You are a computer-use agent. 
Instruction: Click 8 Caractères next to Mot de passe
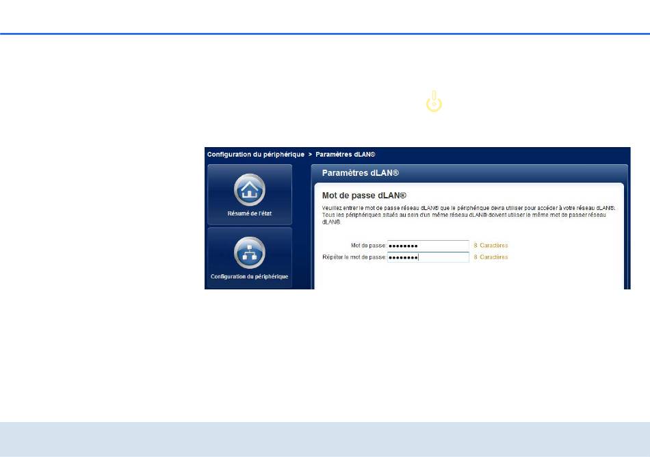click(491, 246)
